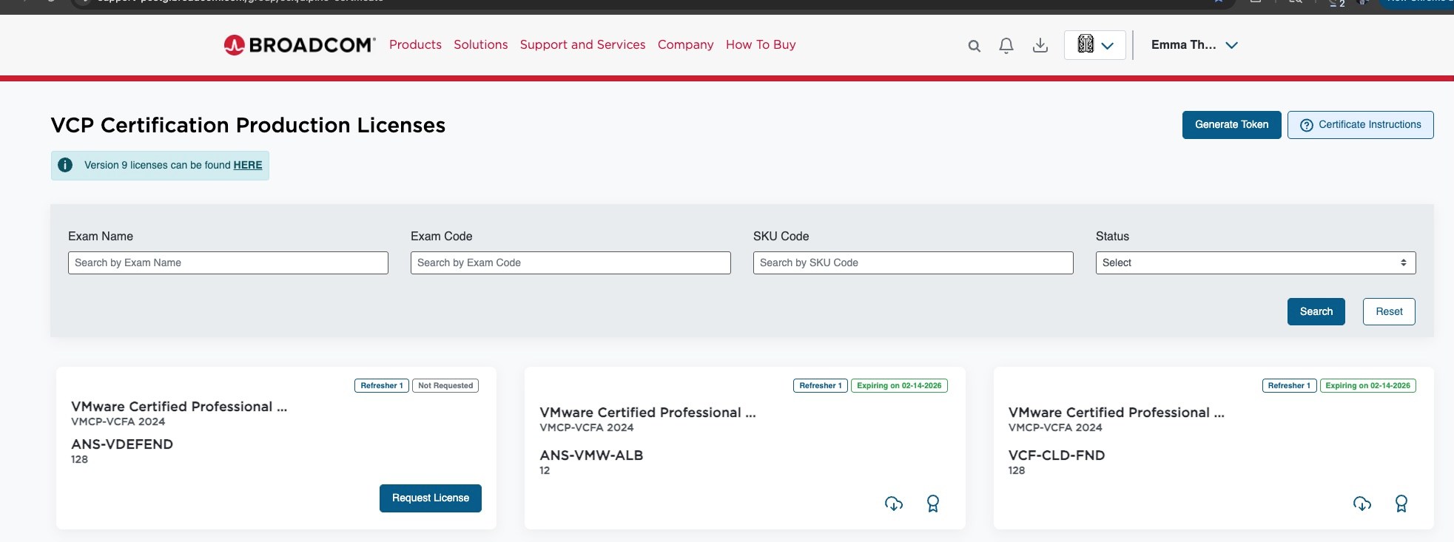Focus the Exam Name search field

[x=228, y=262]
